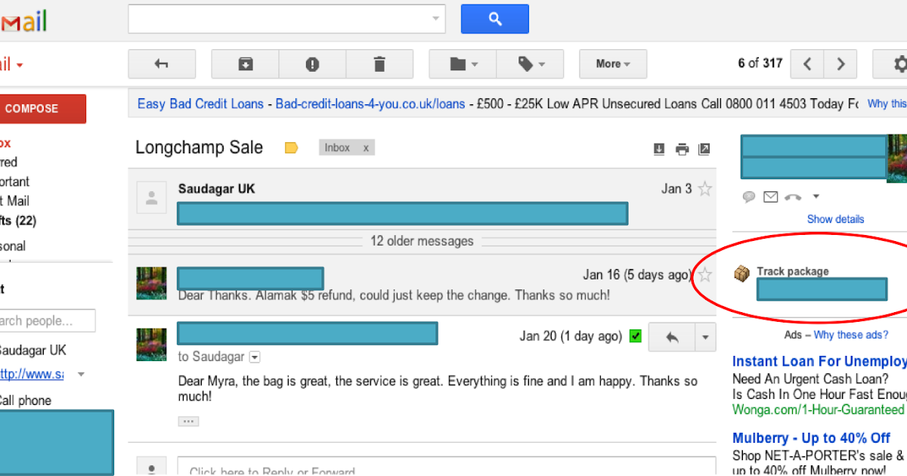Open conversation in new window
The width and height of the screenshot is (907, 476).
(x=704, y=149)
